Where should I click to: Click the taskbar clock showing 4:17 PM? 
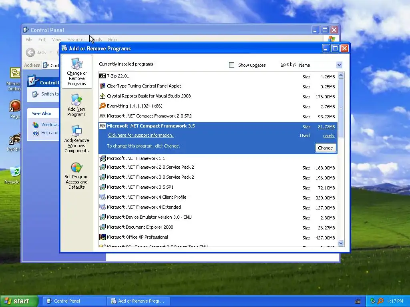pyautogui.click(x=395, y=301)
